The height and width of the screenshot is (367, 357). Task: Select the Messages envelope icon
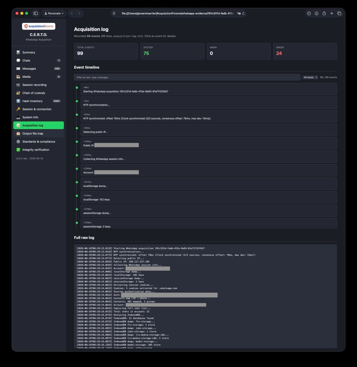coord(18,68)
